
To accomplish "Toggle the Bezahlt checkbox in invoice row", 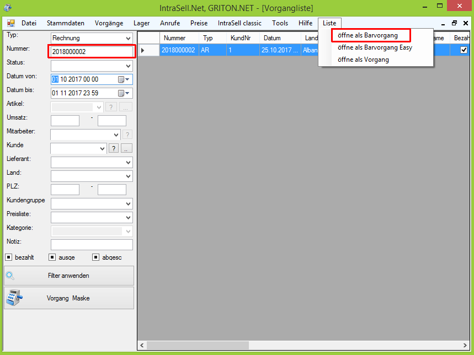I will point(464,50).
